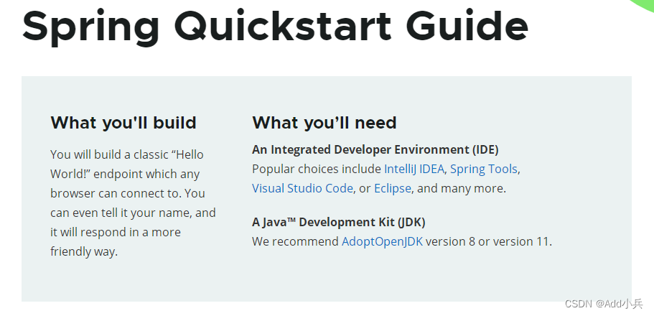Select the Integrated Developer Environment (IDE) subheading
Image resolution: width=654 pixels, height=316 pixels.
(375, 149)
